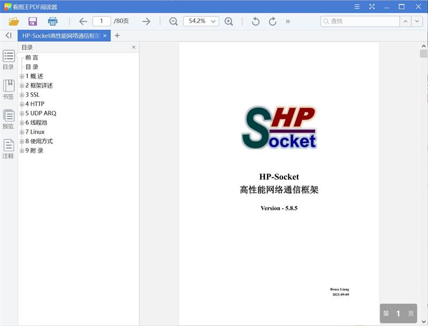Show more toolbar tools via double chevron
The height and width of the screenshot is (326, 428).
tap(288, 21)
